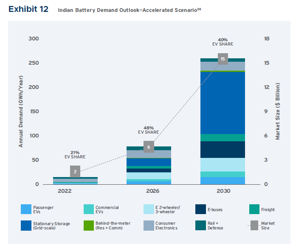Click the 2022 stacked bar
The image size is (293, 246).
tap(75, 181)
